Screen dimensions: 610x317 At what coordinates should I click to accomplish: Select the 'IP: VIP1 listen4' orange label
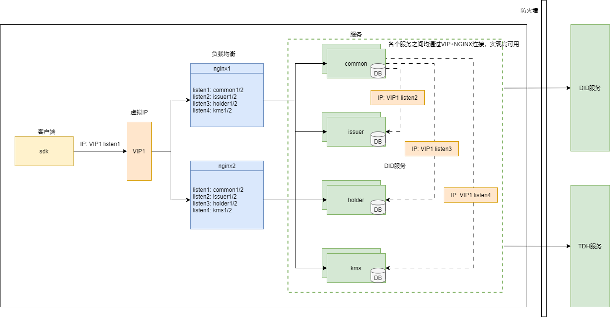tap(471, 195)
